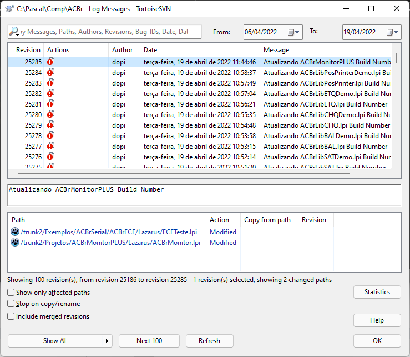The height and width of the screenshot is (357, 410).
Task: Click the modified action icon for revision 25278
Action: click(x=50, y=135)
